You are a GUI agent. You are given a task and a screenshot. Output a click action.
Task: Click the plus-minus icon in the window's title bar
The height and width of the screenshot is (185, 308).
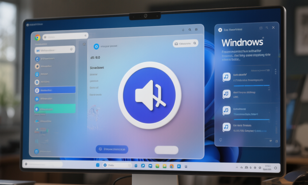(x=183, y=30)
